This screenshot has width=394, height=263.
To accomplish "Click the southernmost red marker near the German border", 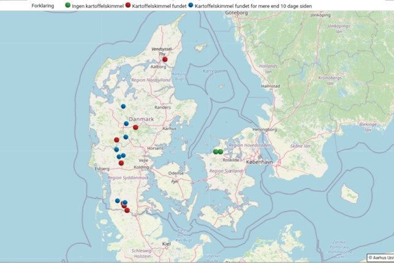I will point(127,210).
